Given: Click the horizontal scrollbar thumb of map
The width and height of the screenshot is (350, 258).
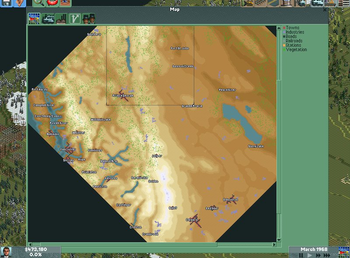Looking at the screenshot, I should (x=129, y=244).
